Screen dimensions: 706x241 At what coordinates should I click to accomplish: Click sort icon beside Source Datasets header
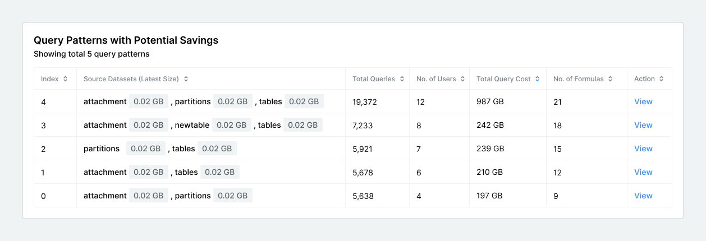pyautogui.click(x=186, y=79)
